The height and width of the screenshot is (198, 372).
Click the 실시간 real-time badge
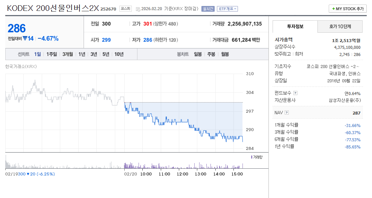pyautogui.click(x=208, y=9)
